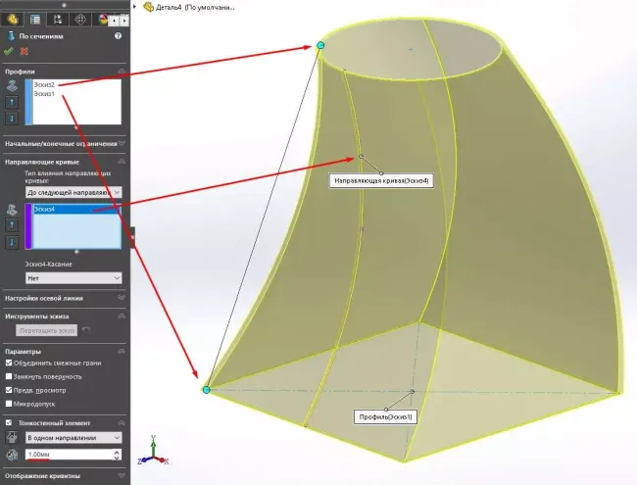Move guide curve up in the list
Screen dimensions: 637x485
[12, 225]
